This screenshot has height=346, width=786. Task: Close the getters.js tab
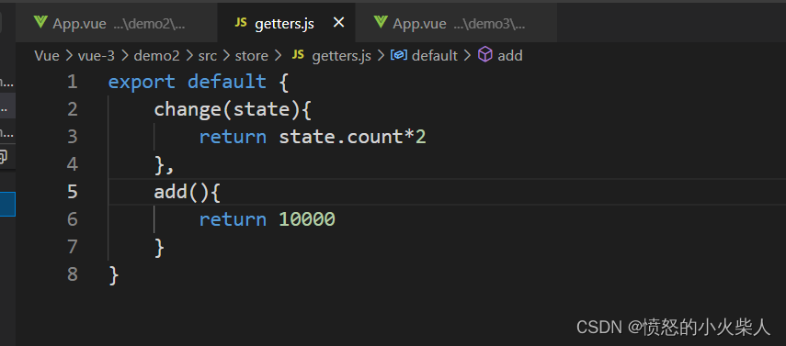[x=339, y=23]
